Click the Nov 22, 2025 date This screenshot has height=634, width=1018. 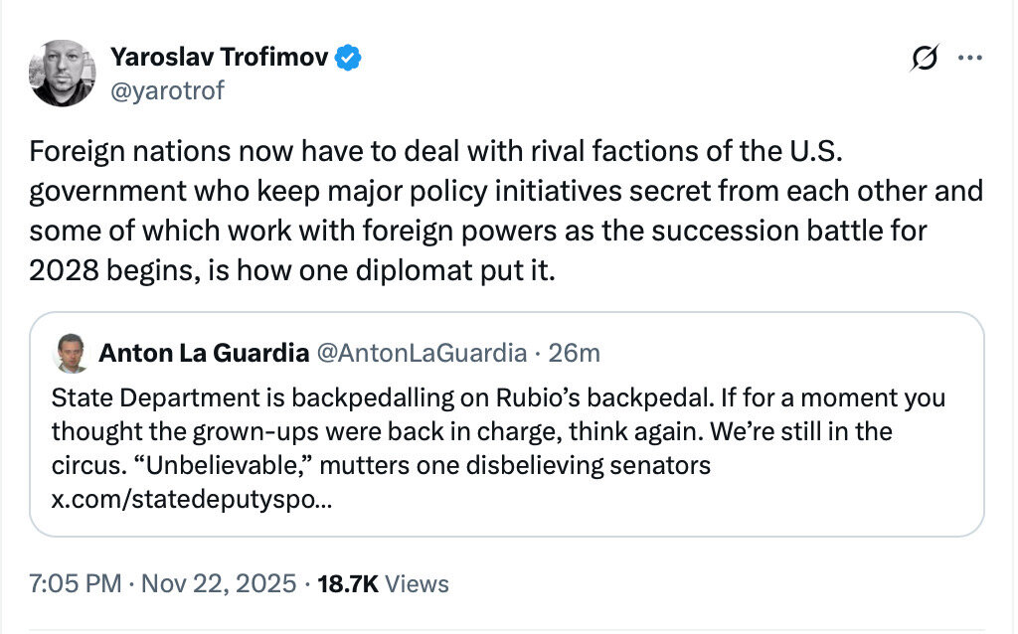pyautogui.click(x=221, y=583)
